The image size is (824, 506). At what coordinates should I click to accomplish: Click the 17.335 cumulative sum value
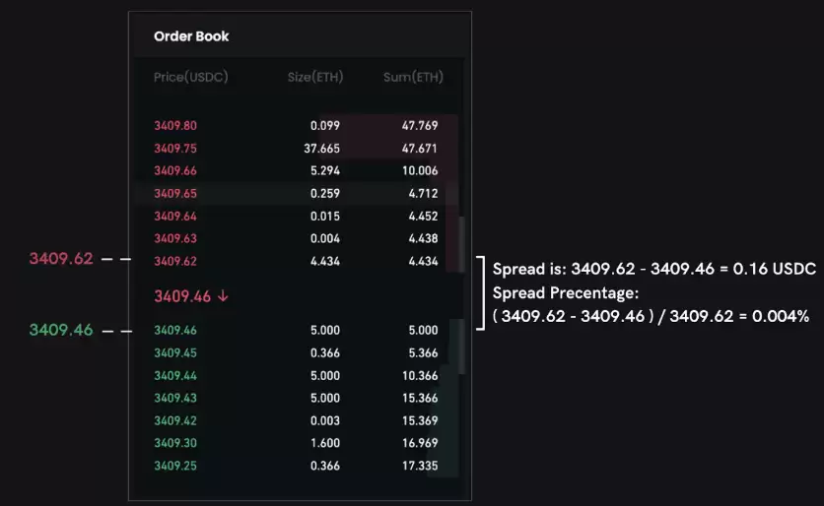click(x=420, y=466)
